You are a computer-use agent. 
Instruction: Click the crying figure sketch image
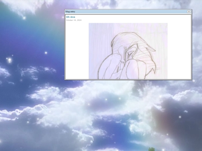pos(128,51)
